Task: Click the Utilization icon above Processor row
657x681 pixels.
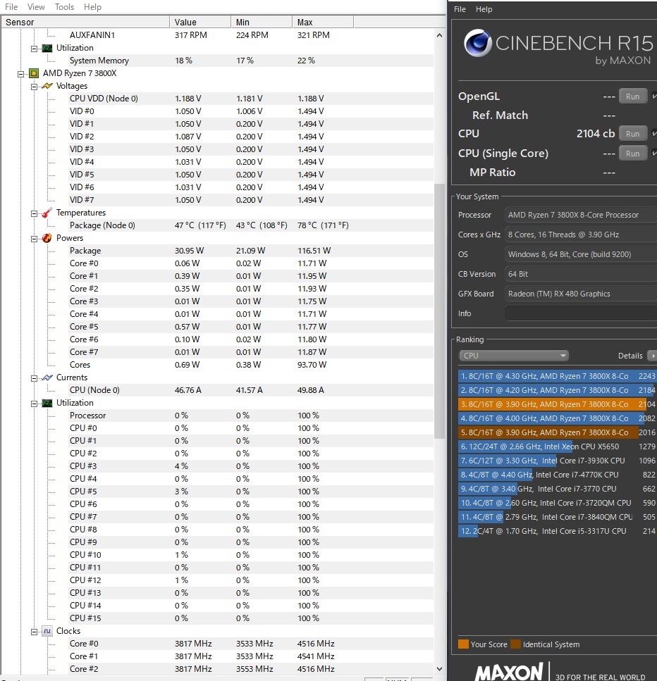Action: point(47,403)
